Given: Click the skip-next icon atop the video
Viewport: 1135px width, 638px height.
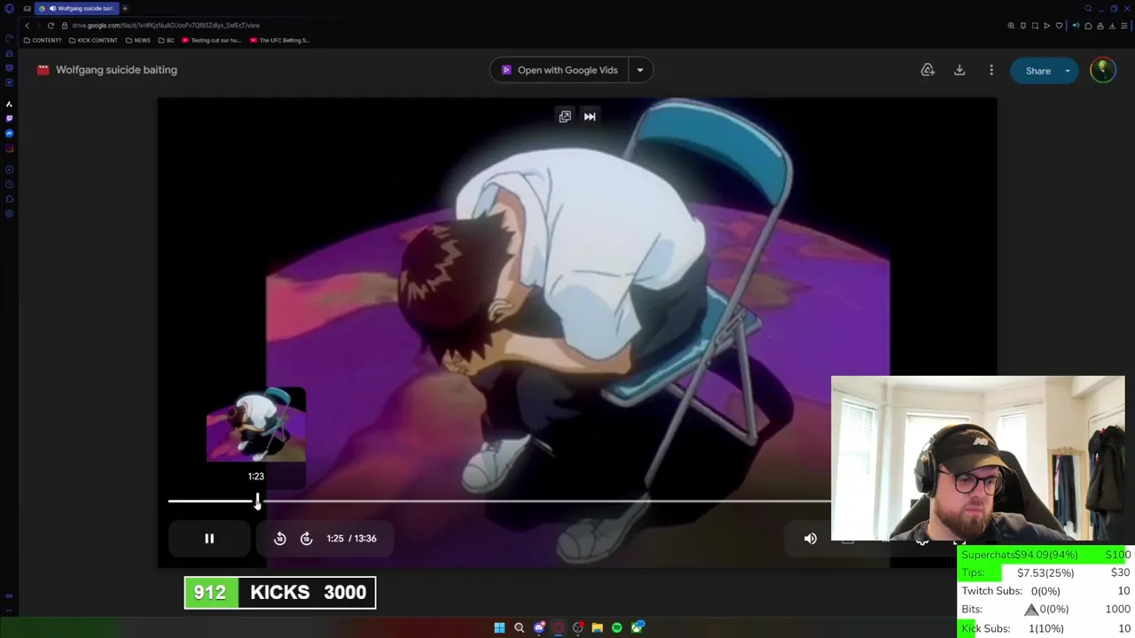Looking at the screenshot, I should tap(590, 116).
